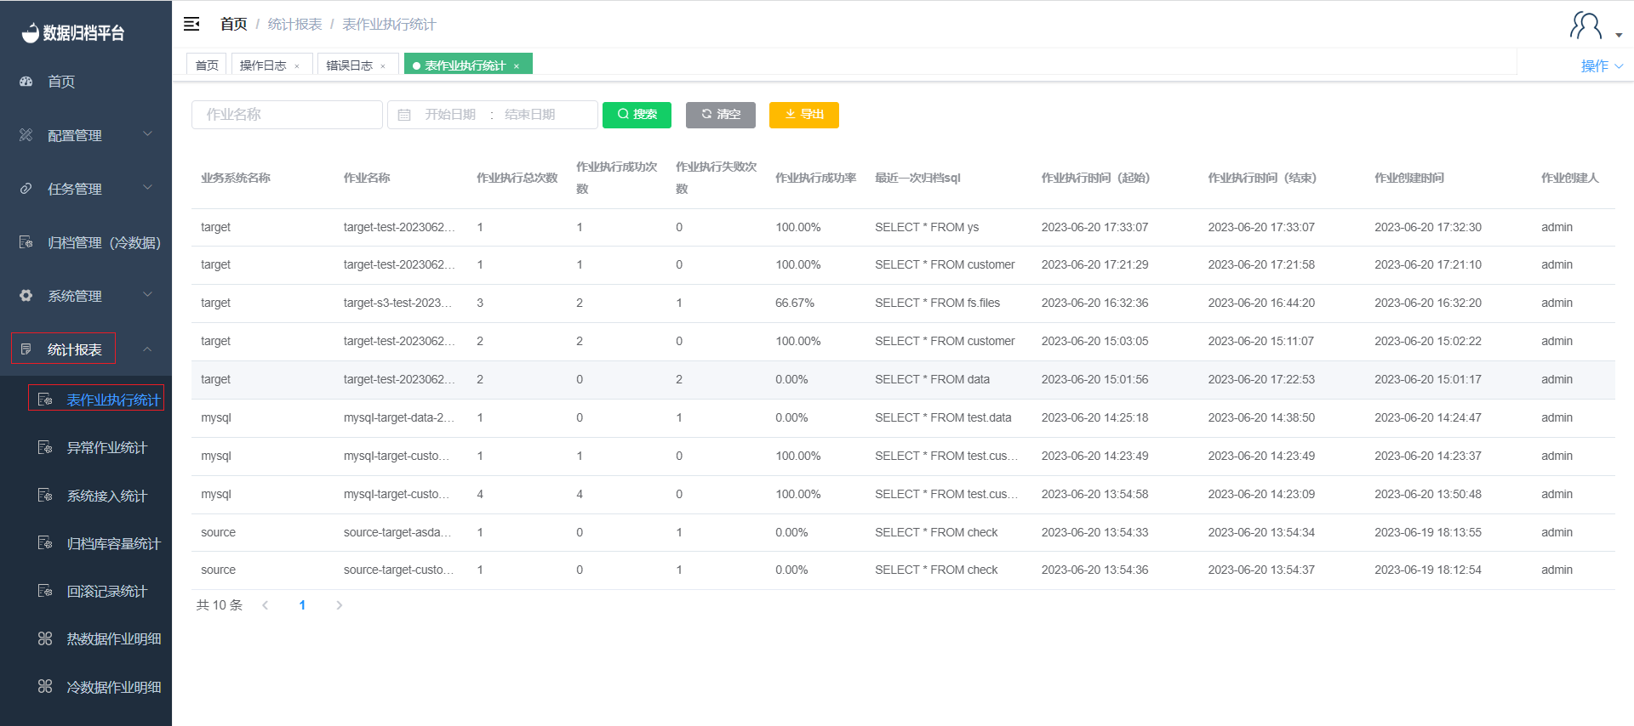Go to next page arrow

(x=339, y=605)
